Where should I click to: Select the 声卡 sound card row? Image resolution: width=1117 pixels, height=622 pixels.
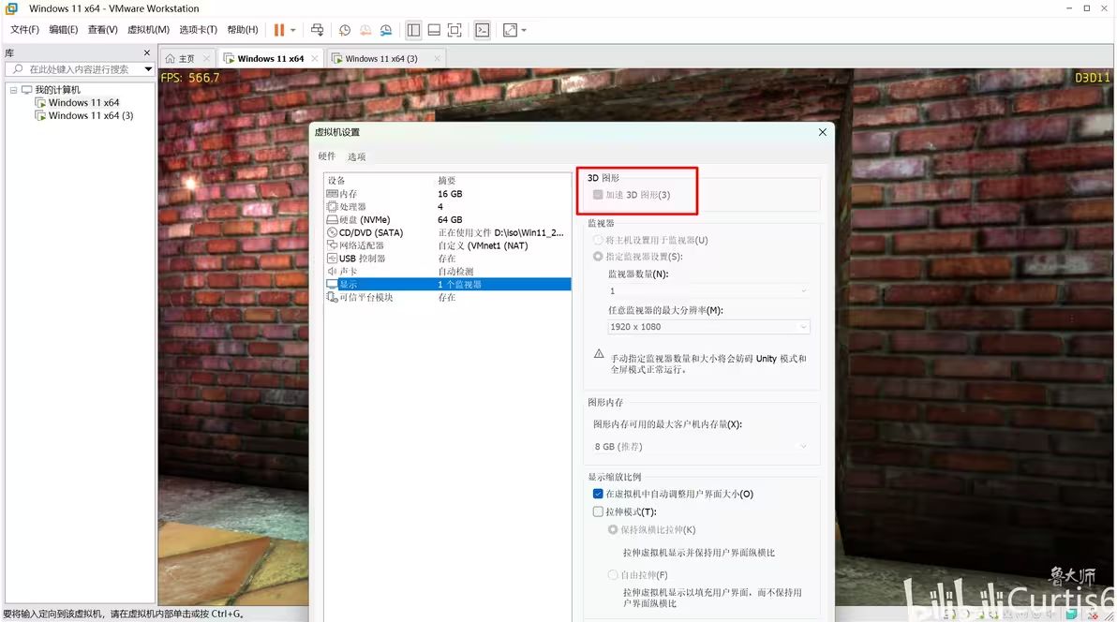(447, 272)
